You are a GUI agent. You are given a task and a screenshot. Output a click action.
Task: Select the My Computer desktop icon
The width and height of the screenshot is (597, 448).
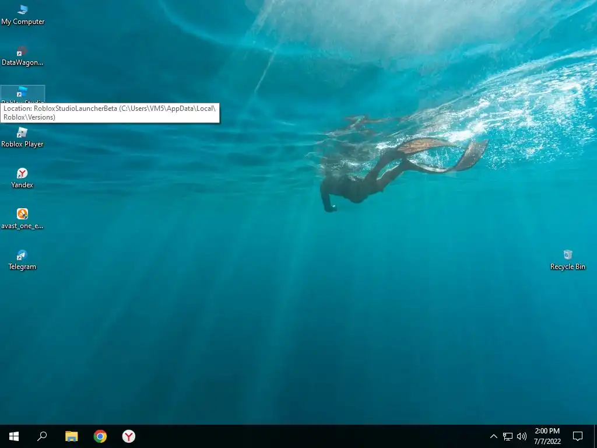pos(23,15)
